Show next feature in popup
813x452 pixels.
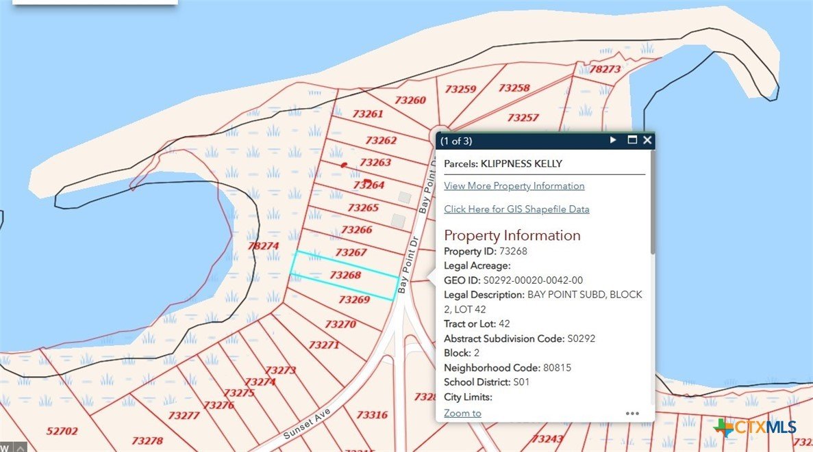[x=614, y=140]
